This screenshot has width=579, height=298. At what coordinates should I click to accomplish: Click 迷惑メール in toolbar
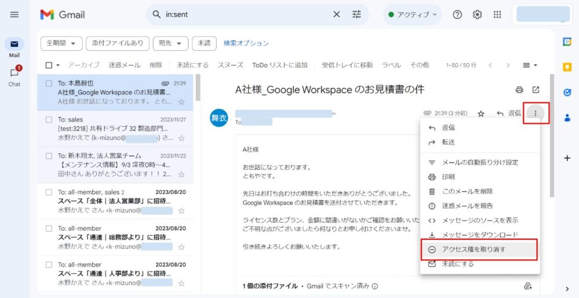[124, 65]
